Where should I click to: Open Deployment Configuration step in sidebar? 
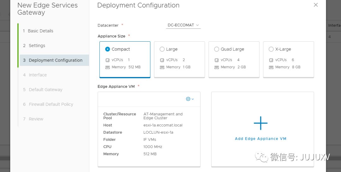[x=55, y=60]
